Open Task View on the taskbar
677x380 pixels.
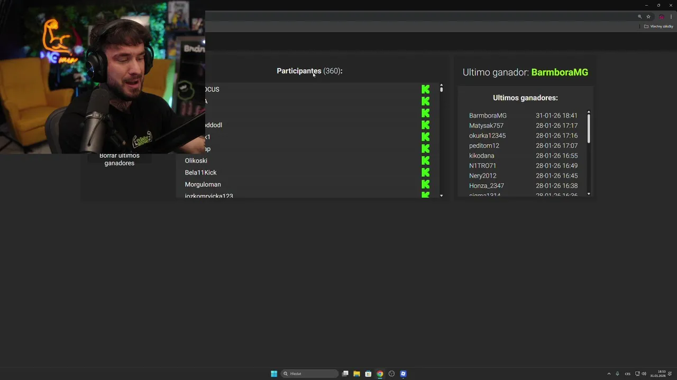coord(345,374)
